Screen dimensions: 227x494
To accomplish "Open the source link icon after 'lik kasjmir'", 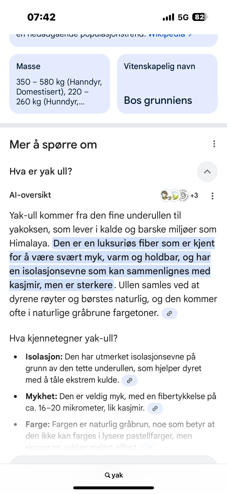I will 155,408.
